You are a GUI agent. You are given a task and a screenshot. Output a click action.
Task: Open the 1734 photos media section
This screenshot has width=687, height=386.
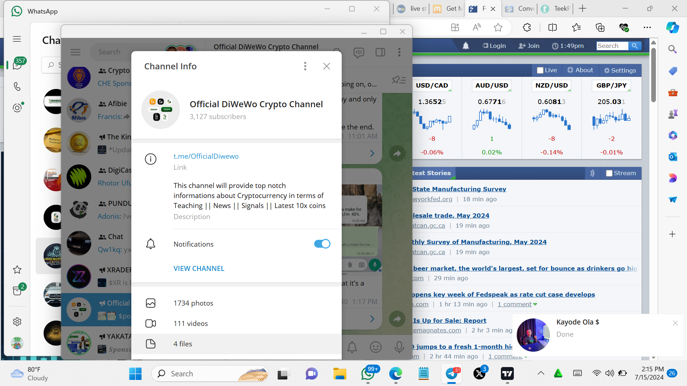click(x=193, y=303)
